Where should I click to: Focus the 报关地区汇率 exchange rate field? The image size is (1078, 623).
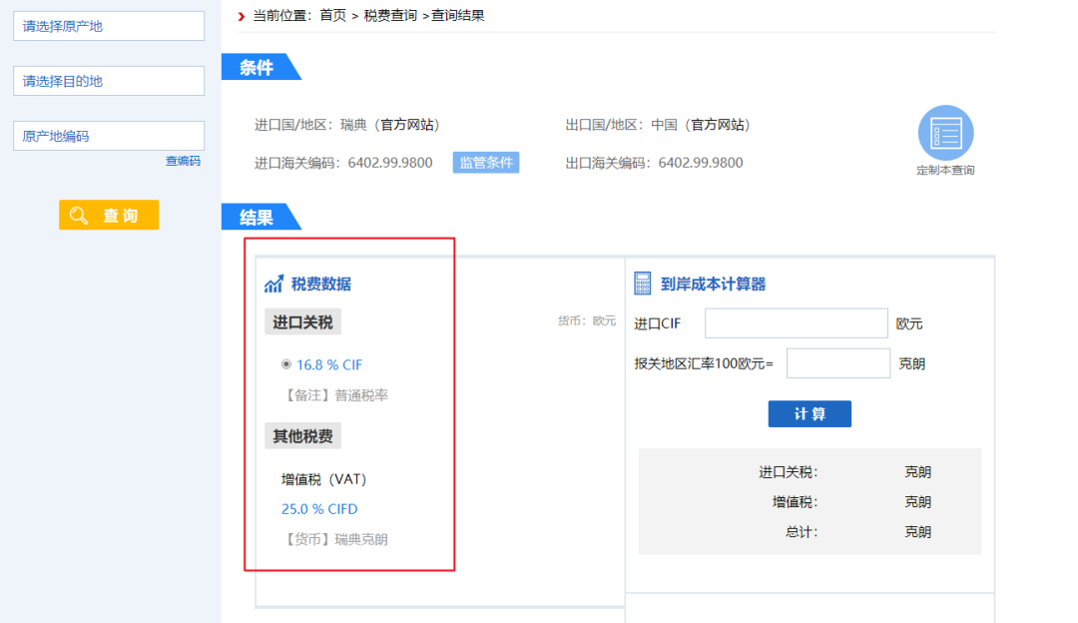(x=838, y=363)
